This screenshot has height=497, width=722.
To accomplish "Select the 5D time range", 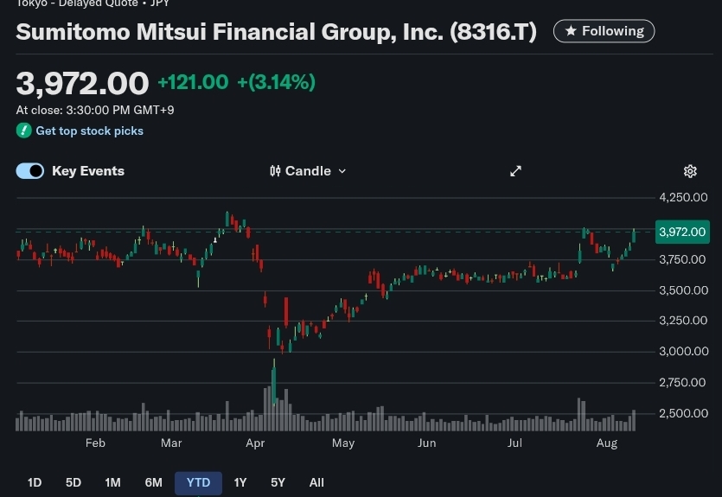I will click(73, 482).
